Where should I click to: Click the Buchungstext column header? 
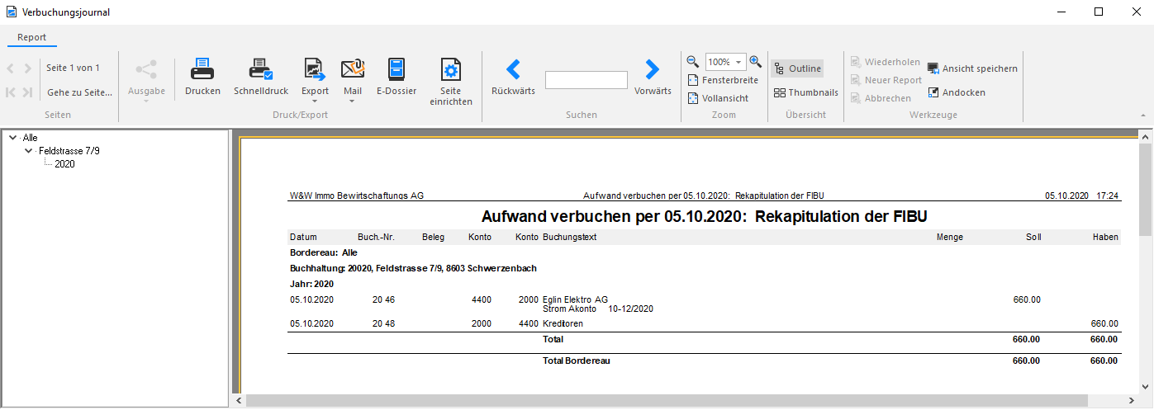click(569, 238)
